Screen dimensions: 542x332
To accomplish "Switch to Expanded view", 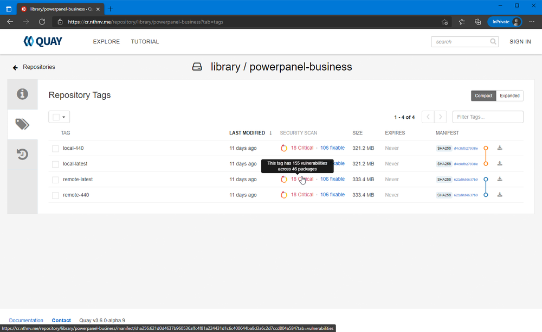I will pyautogui.click(x=509, y=96).
